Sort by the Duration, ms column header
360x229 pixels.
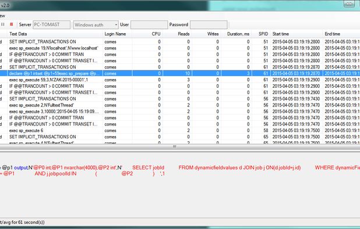click(x=237, y=34)
